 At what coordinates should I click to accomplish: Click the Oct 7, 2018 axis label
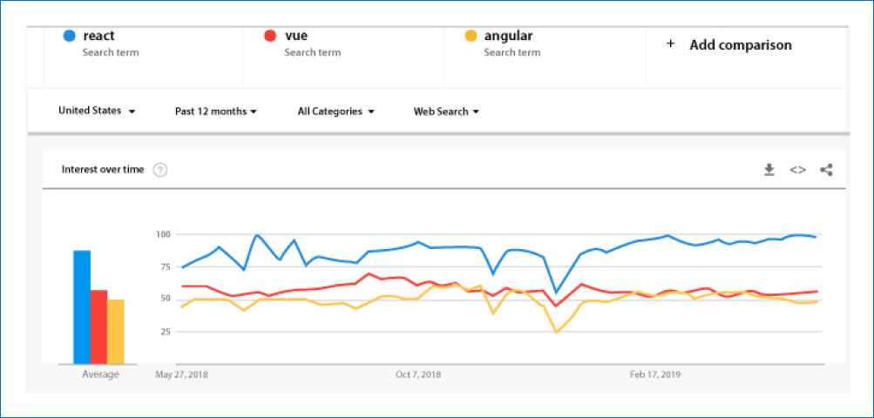(418, 374)
